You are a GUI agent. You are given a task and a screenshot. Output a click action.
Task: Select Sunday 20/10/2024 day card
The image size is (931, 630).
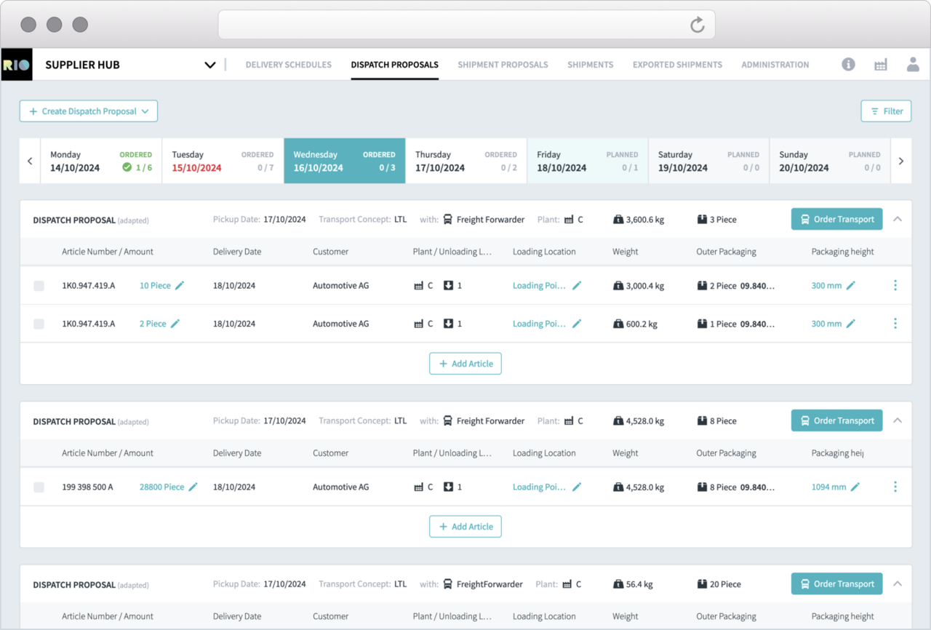pyautogui.click(x=830, y=161)
